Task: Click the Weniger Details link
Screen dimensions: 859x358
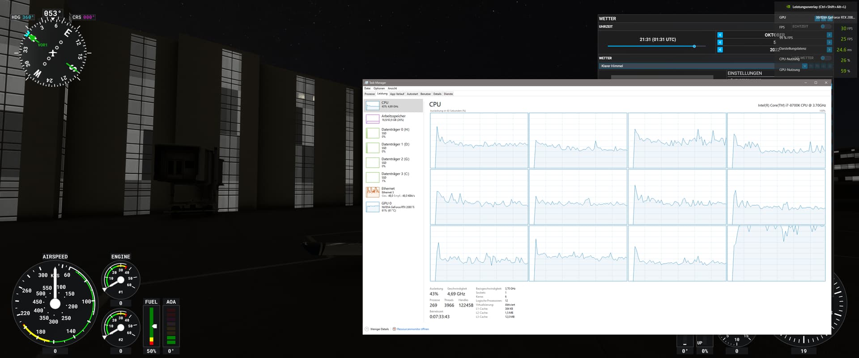Action: click(379, 329)
